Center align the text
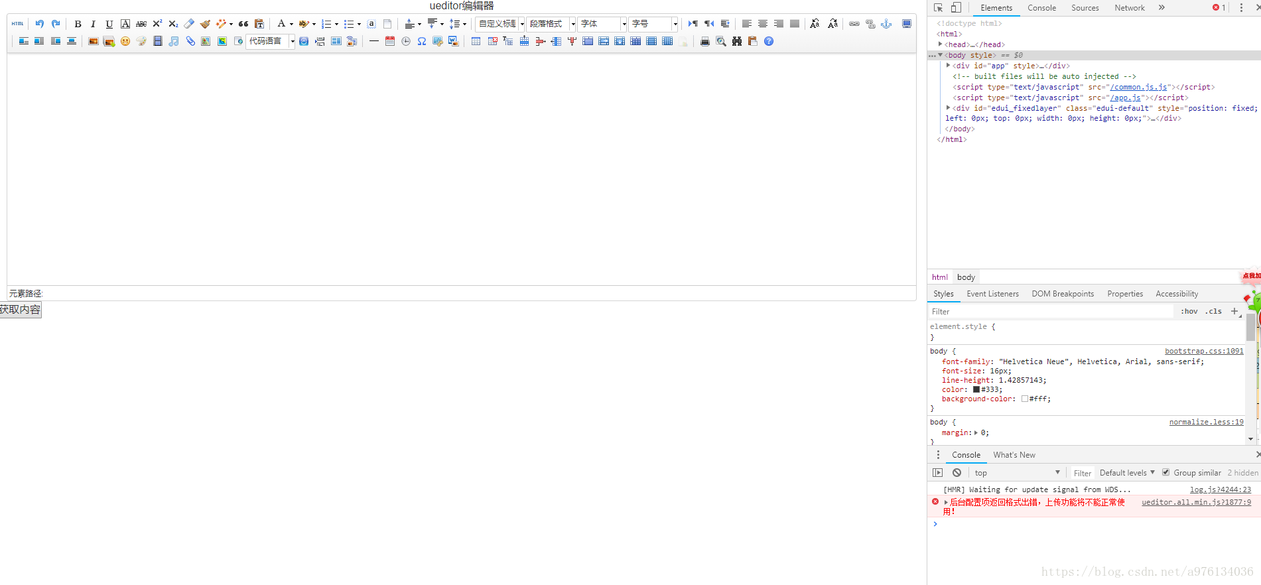 coord(762,24)
